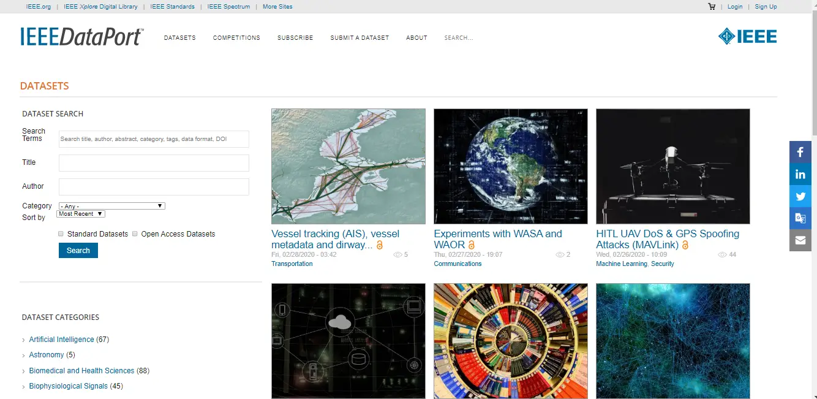Open IEEE Spectrum link

[229, 7]
